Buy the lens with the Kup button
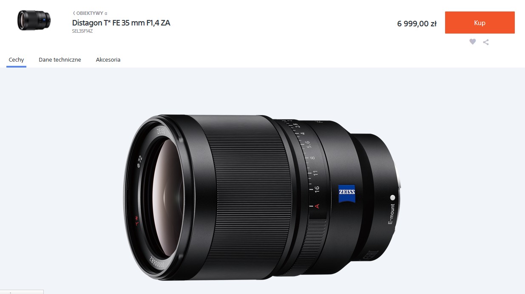This screenshot has width=525, height=294. [480, 23]
